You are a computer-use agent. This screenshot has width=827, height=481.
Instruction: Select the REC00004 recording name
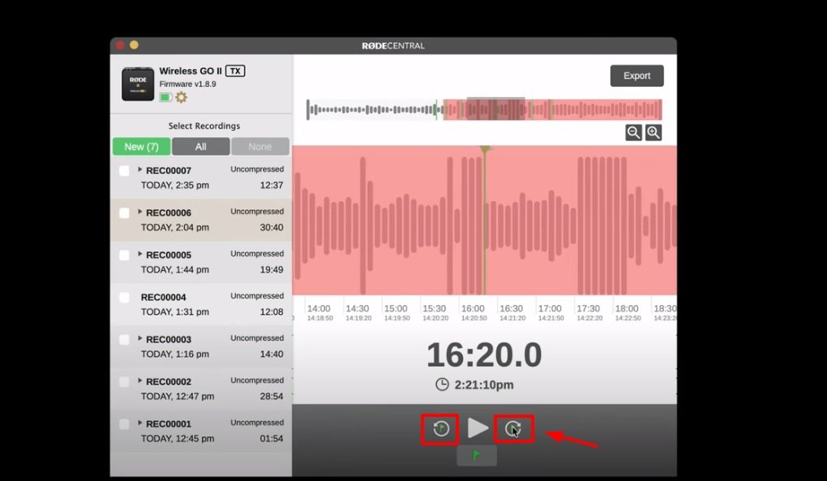point(163,297)
